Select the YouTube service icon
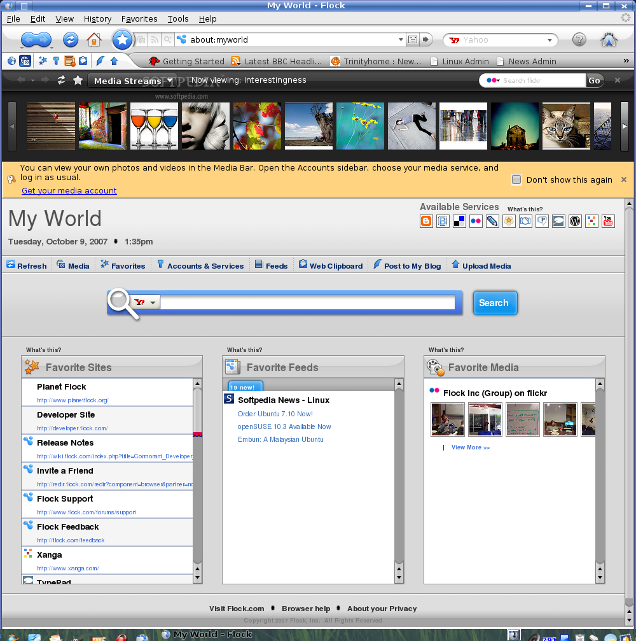This screenshot has width=636, height=641. pos(608,221)
